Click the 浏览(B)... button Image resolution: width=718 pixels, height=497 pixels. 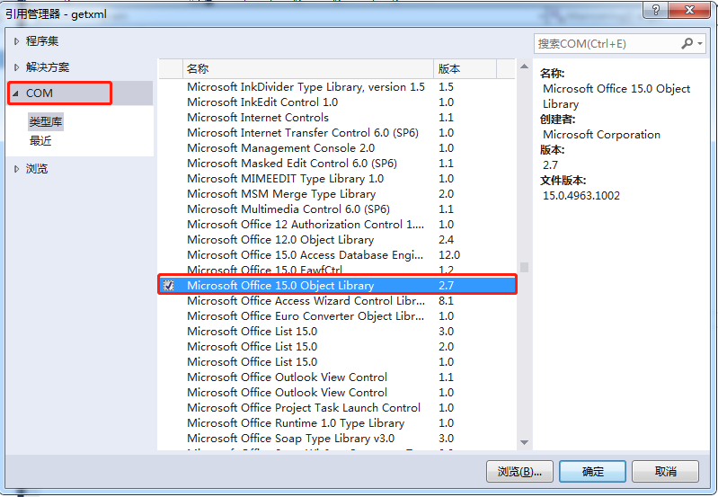[x=519, y=471]
